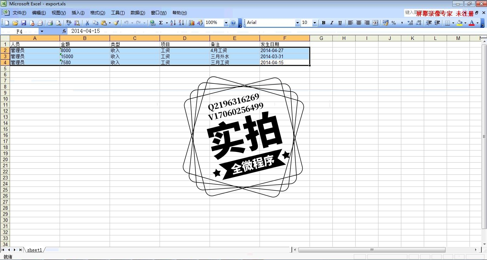This screenshot has width=487, height=260.
Task: Toggle underline formatting
Action: coord(340,23)
